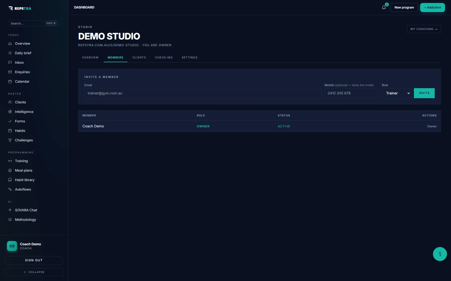The height and width of the screenshot is (281, 451).
Task: Open the floating microphone assistant button
Action: [440, 254]
